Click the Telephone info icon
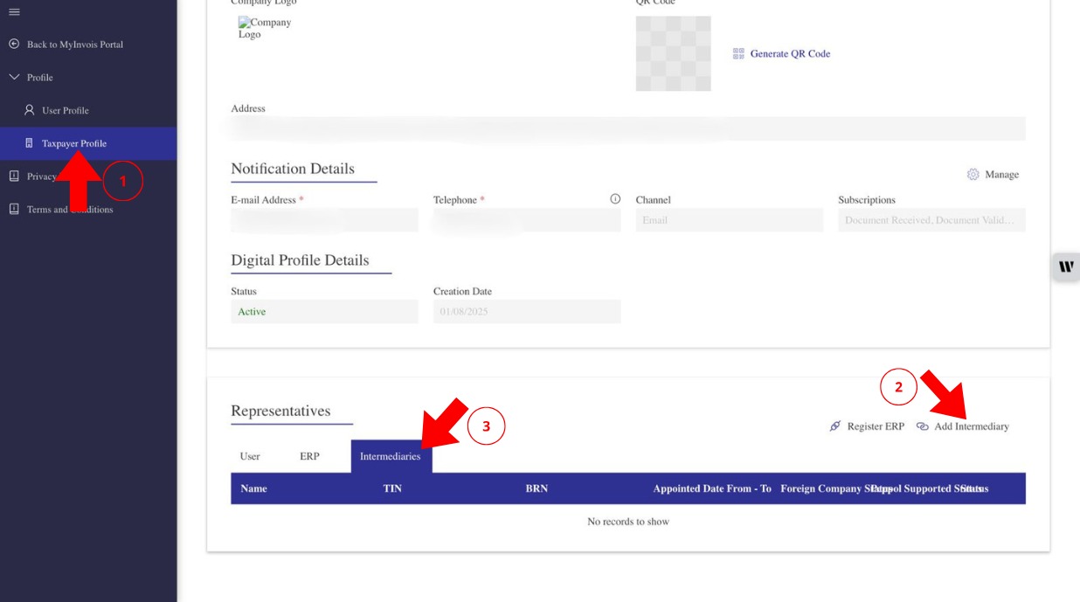Viewport: 1080px width, 602px height. coord(615,199)
